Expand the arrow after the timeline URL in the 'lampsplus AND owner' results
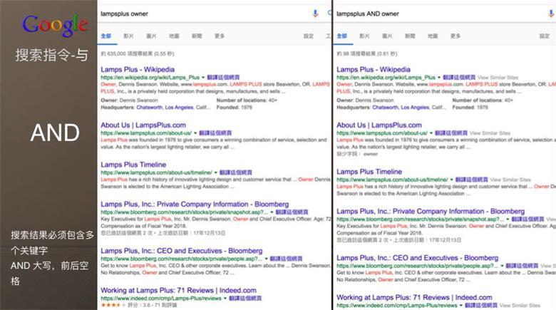The height and width of the screenshot is (310, 556). 451,180
